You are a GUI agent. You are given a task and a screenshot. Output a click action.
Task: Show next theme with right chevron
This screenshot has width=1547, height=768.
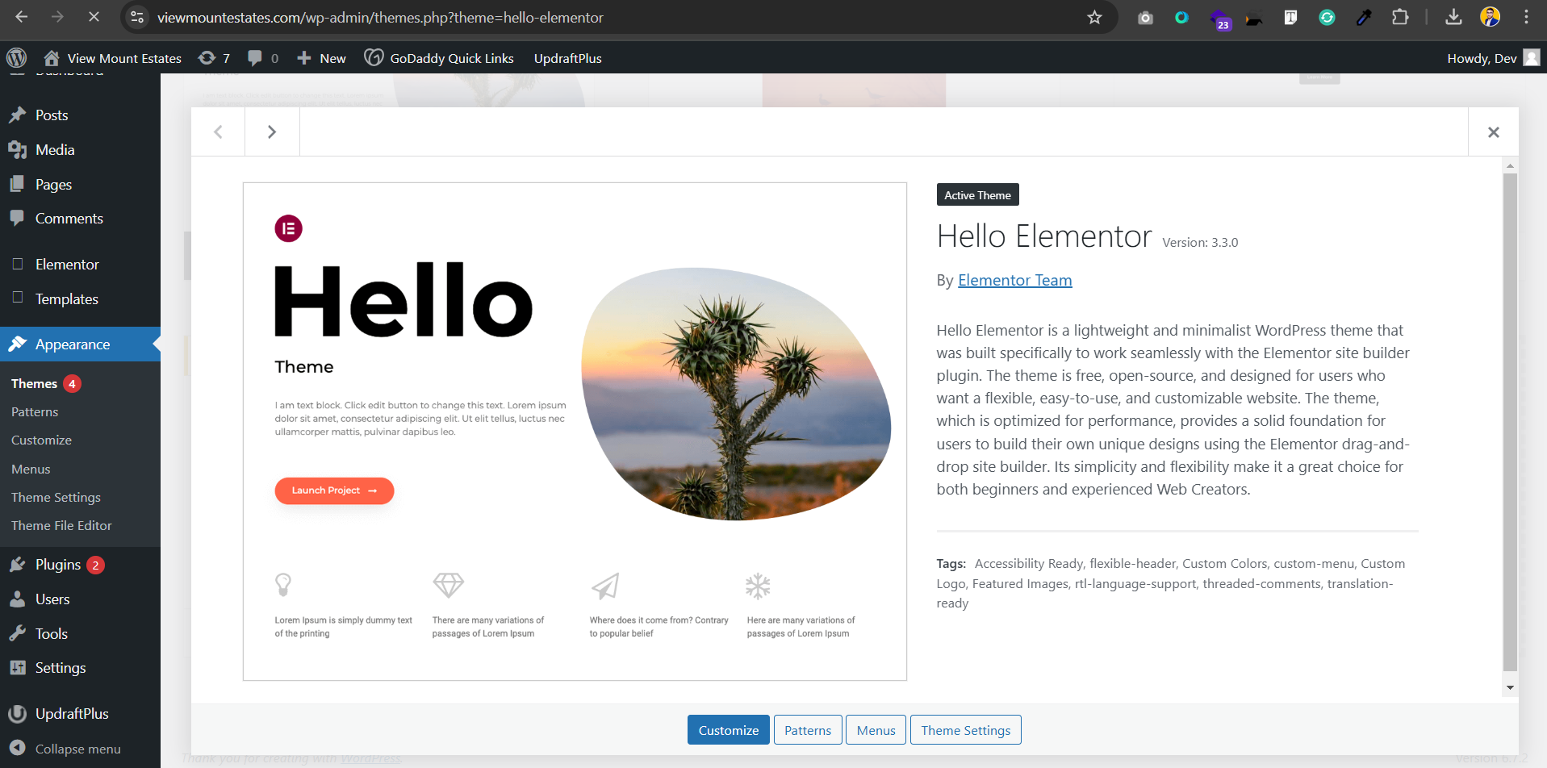[272, 131]
